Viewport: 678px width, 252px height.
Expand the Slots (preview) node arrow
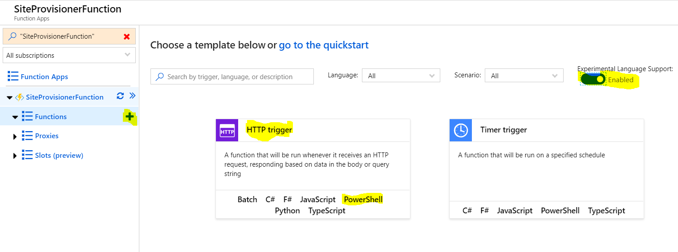click(x=15, y=156)
